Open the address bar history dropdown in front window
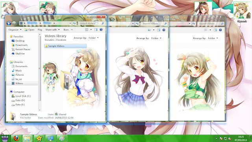252x142 pixels. 70,23
